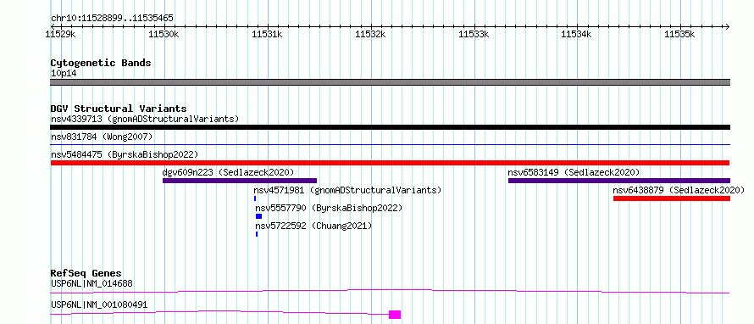Click the RefSeq Genes track title
Screen dimensions: 754x324
pyautogui.click(x=86, y=273)
